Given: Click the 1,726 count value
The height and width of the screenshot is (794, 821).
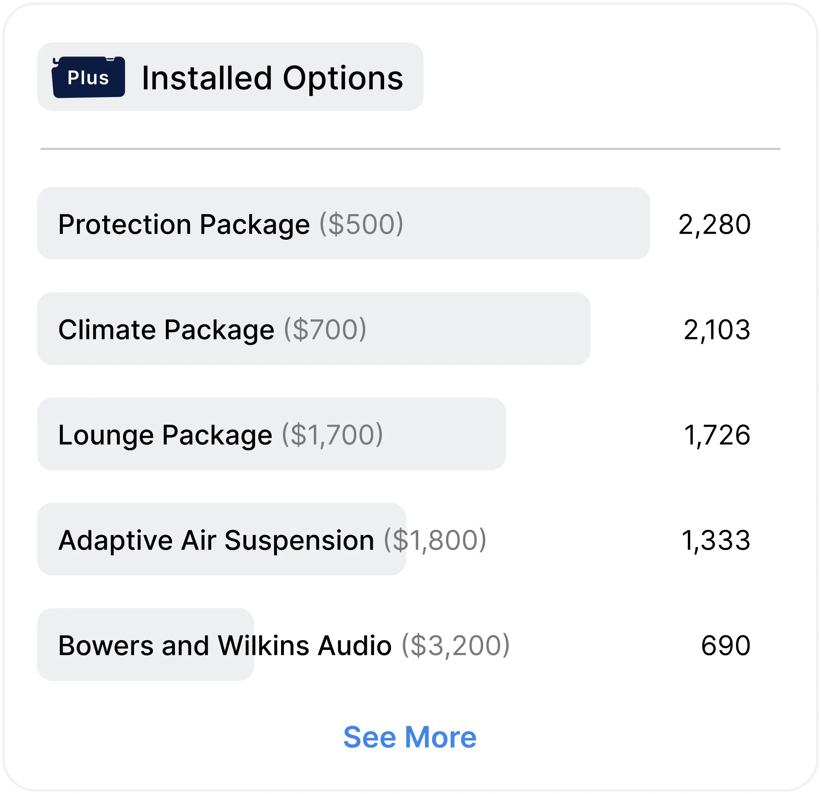Looking at the screenshot, I should coord(717,435).
